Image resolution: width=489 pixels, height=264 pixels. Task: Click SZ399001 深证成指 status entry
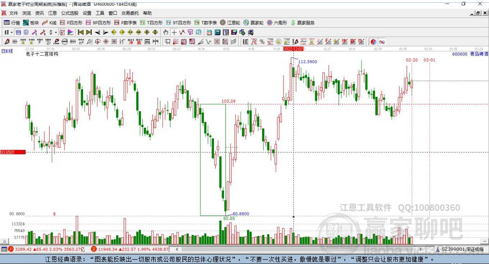coord(460,249)
